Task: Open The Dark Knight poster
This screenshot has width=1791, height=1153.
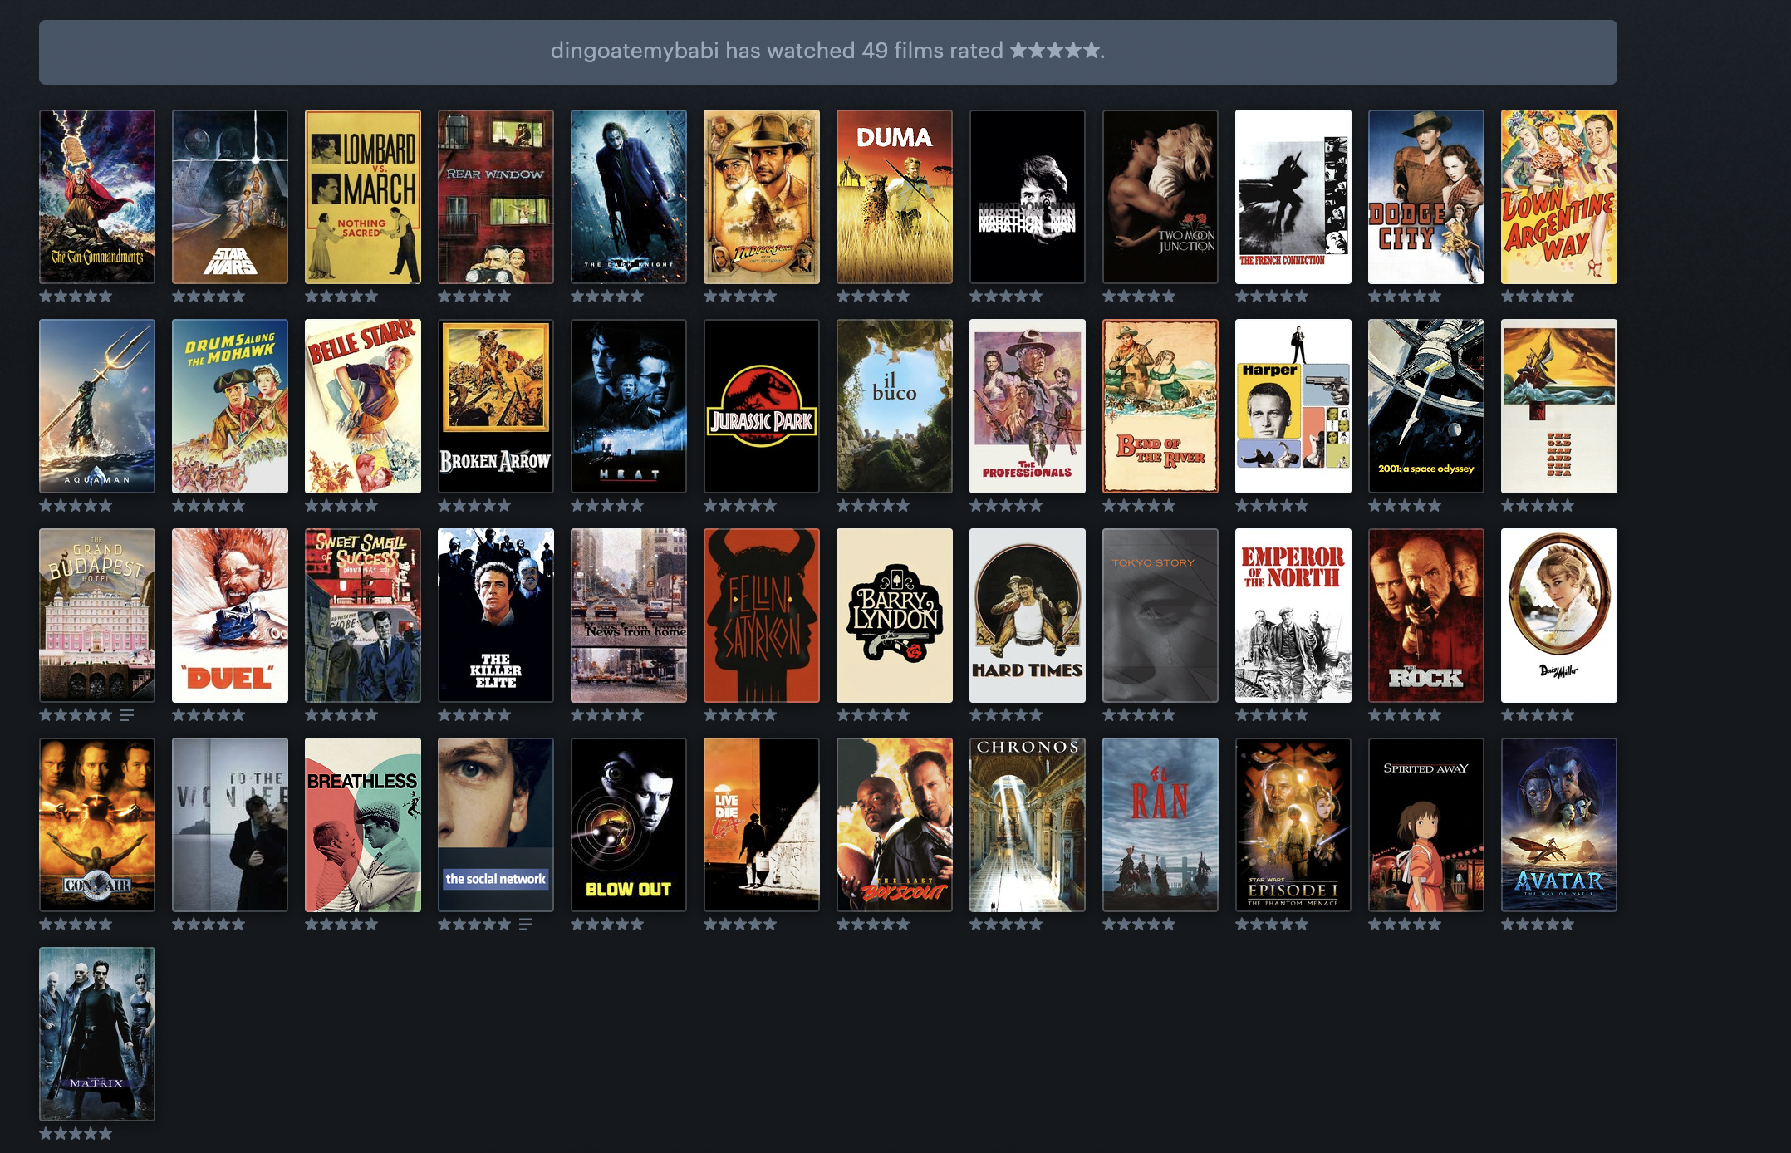Action: (629, 197)
